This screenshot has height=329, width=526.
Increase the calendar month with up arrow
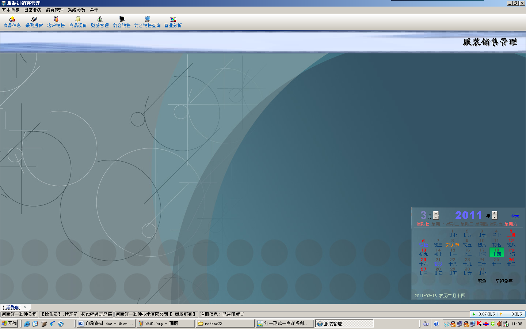436,213
